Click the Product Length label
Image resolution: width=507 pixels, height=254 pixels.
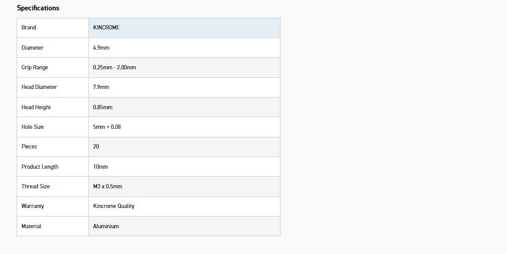pos(40,167)
